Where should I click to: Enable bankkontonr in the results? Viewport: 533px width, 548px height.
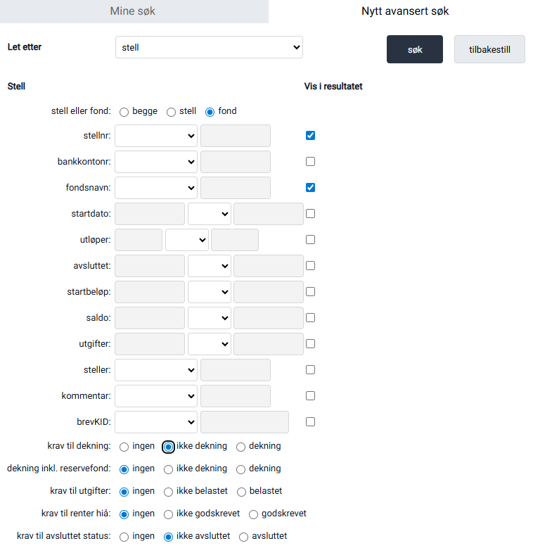(x=310, y=162)
